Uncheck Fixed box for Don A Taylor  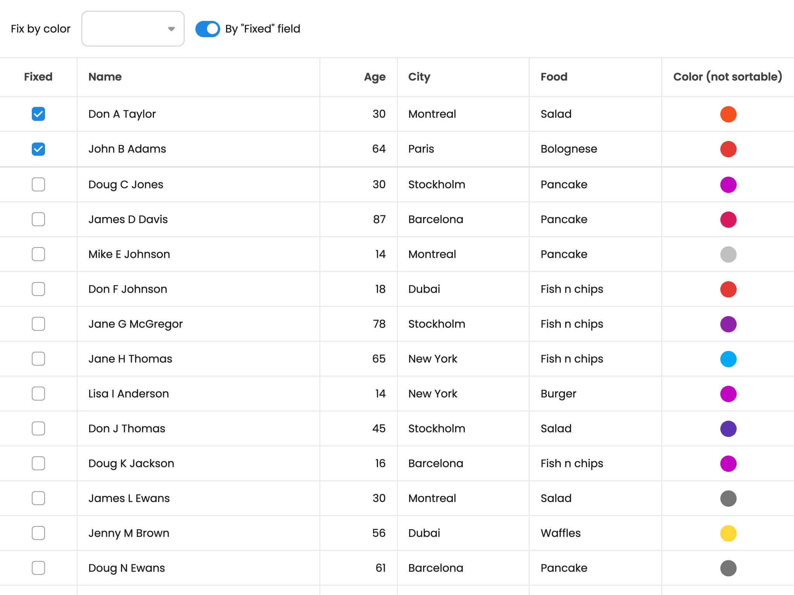(x=38, y=114)
